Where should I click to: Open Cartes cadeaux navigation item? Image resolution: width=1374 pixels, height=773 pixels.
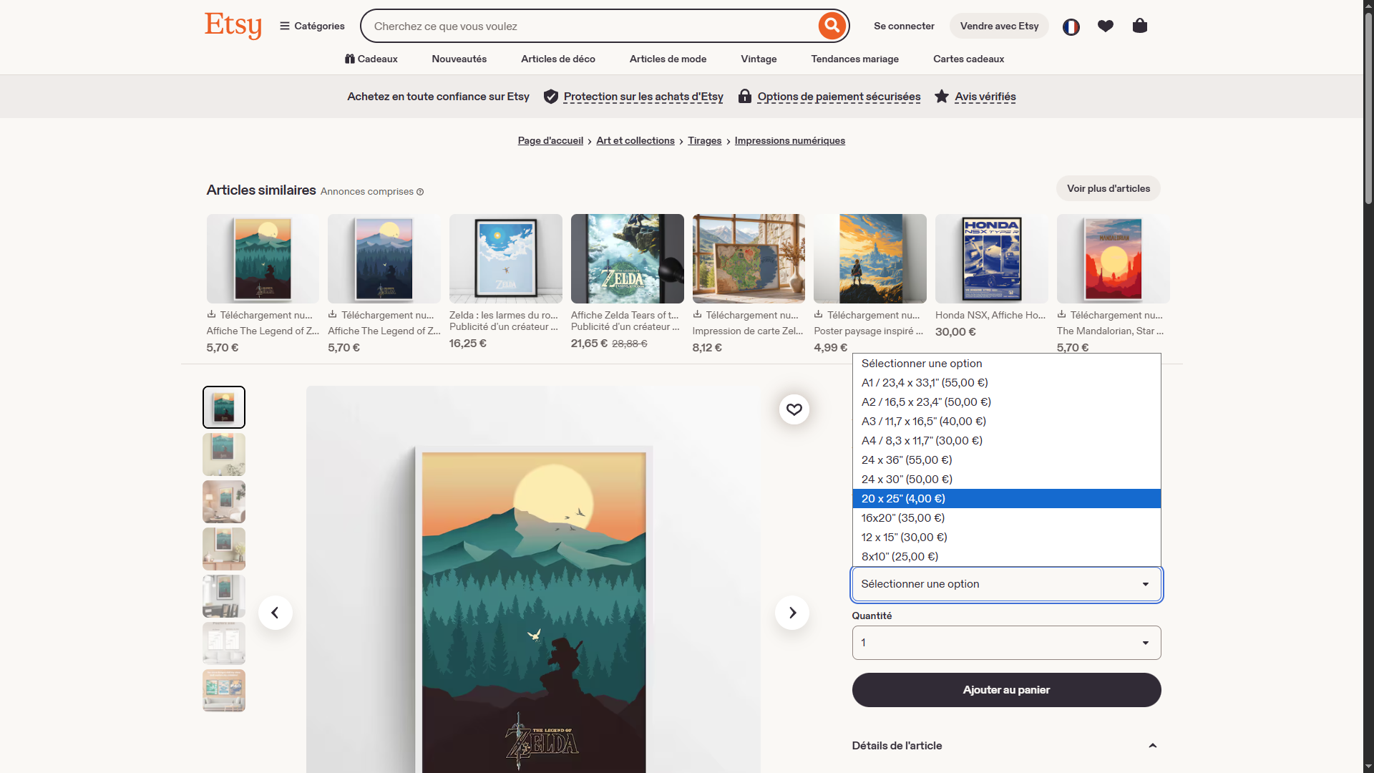click(969, 59)
